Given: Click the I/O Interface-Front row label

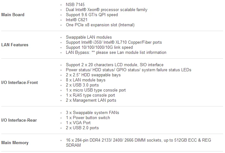Looking at the screenshot, I should 20,83.
